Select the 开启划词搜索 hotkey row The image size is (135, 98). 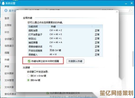click(65, 50)
